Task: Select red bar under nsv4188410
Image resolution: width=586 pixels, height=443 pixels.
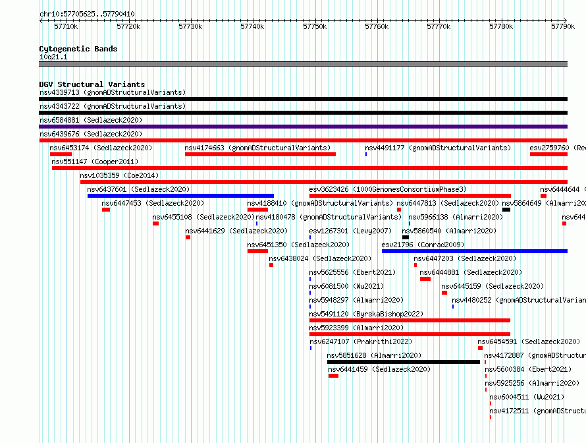Action: click(x=257, y=210)
